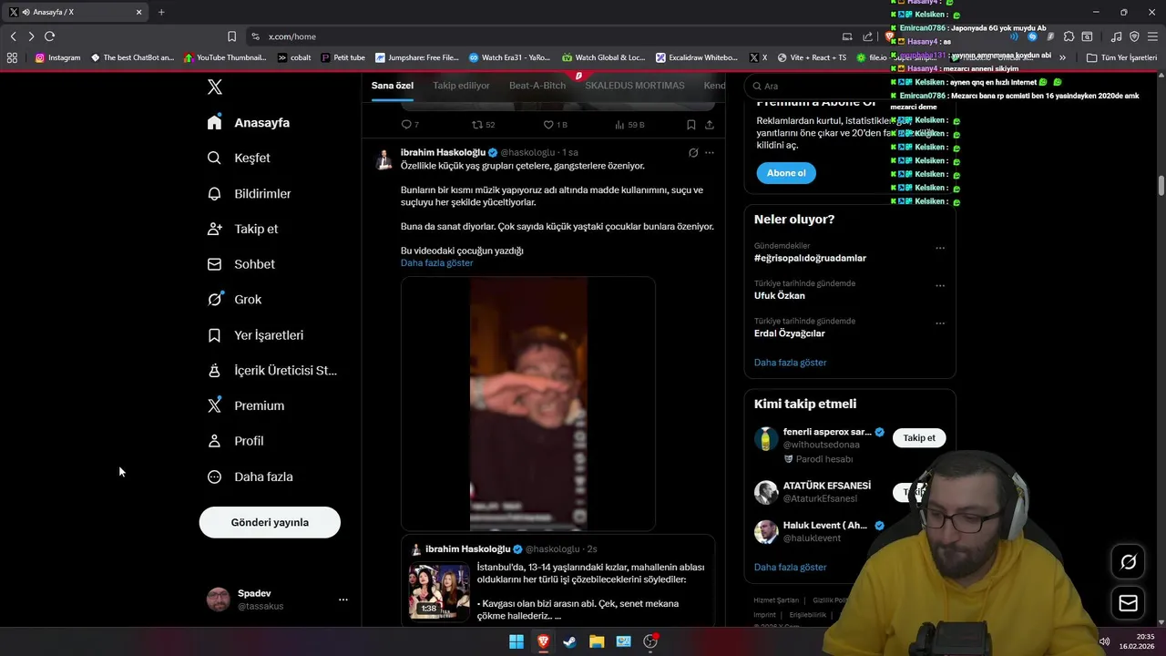Click reply icon with 7 replies
This screenshot has height=656, width=1166.
[410, 125]
